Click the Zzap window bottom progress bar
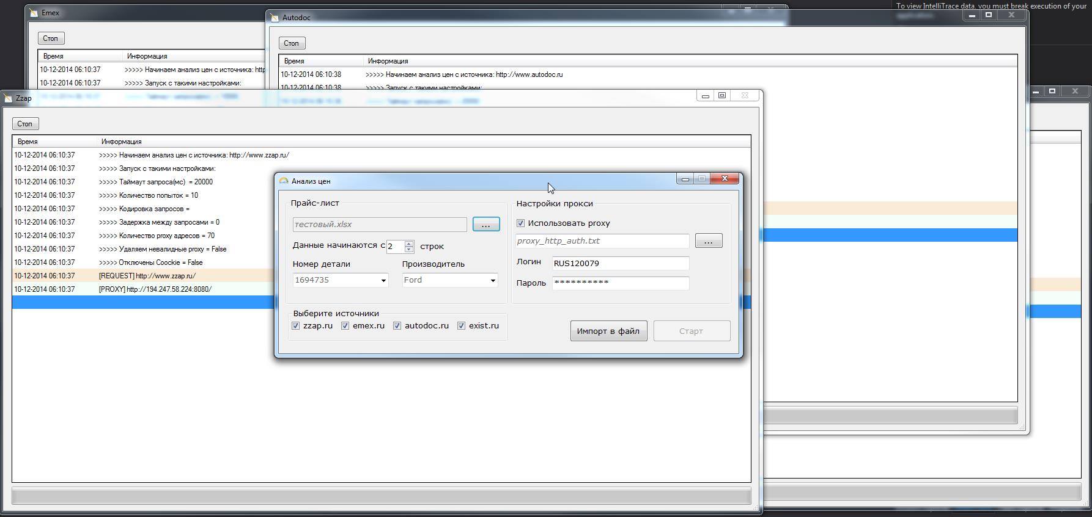This screenshot has width=1092, height=517. point(382,496)
